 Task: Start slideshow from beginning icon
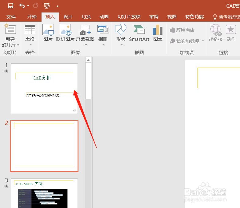(47, 6)
